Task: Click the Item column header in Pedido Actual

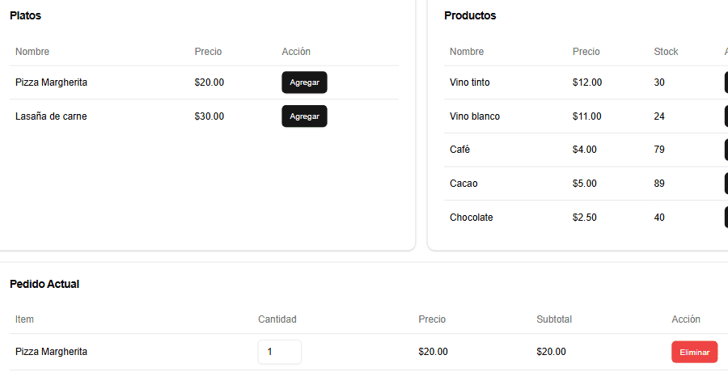Action: (x=24, y=319)
